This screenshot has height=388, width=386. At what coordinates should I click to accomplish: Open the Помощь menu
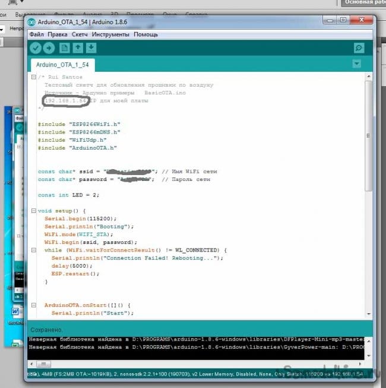[145, 34]
